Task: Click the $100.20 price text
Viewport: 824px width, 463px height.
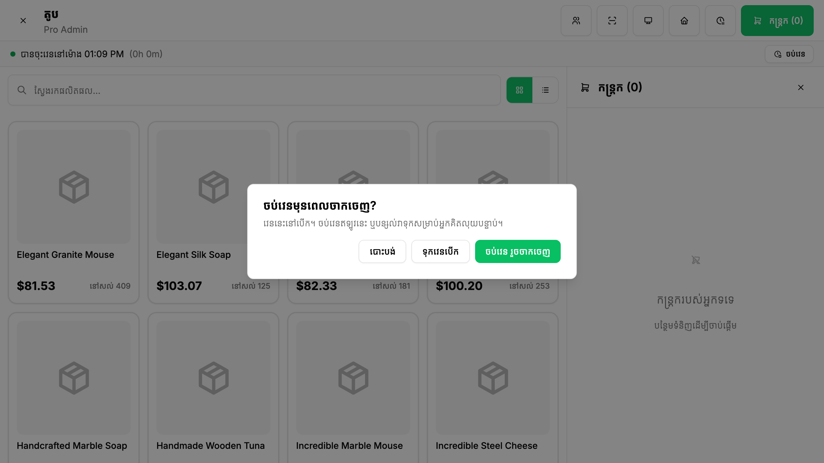Action: (x=459, y=286)
